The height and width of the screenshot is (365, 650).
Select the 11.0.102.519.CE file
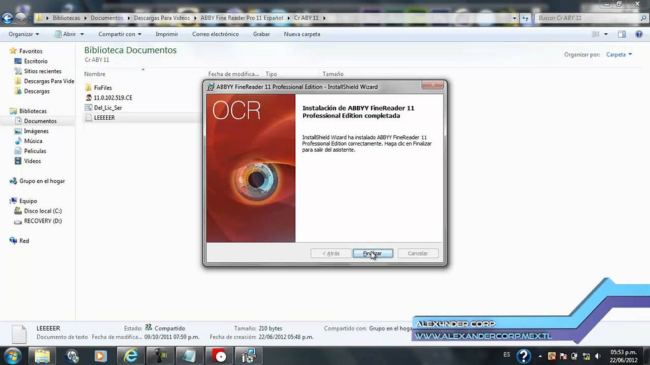(113, 97)
